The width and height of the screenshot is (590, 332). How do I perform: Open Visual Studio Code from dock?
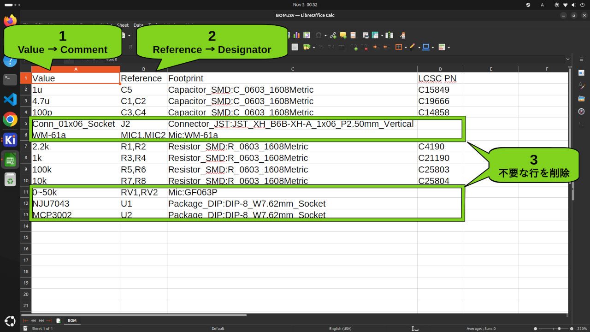click(10, 99)
